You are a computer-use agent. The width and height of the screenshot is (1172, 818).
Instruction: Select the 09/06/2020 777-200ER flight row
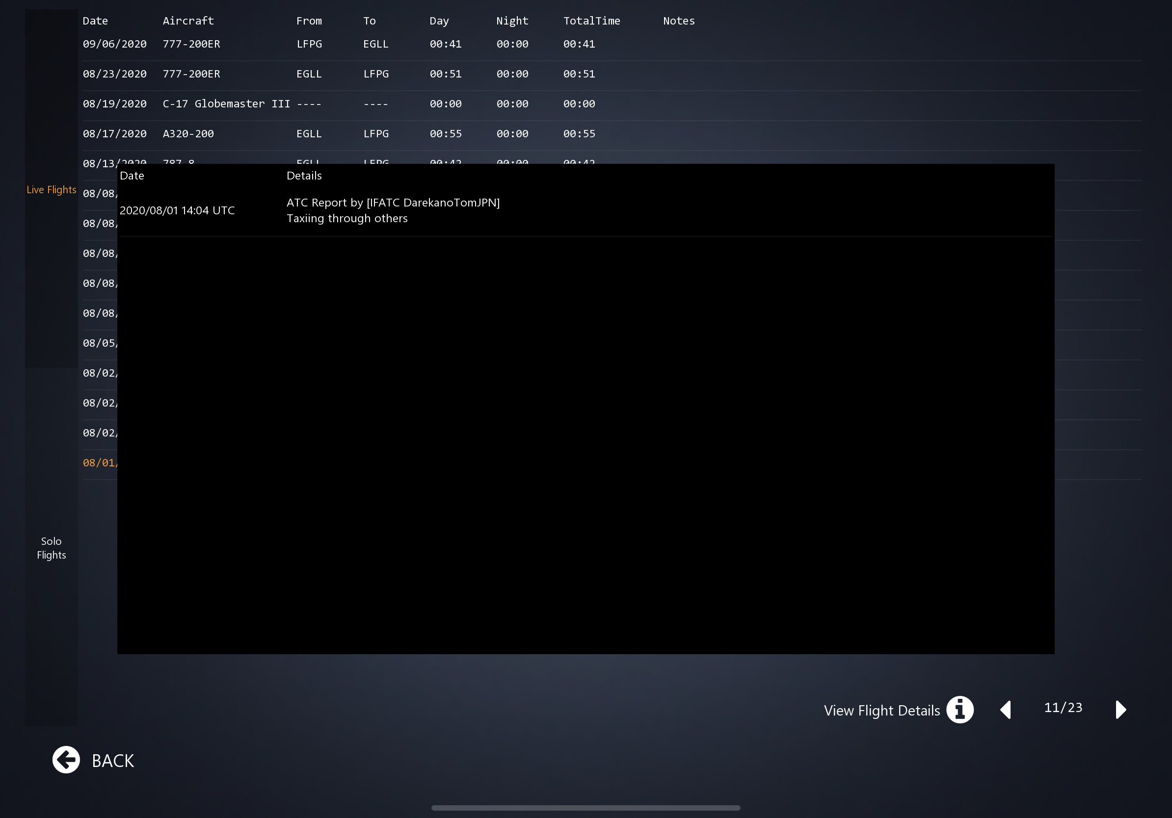click(x=337, y=44)
